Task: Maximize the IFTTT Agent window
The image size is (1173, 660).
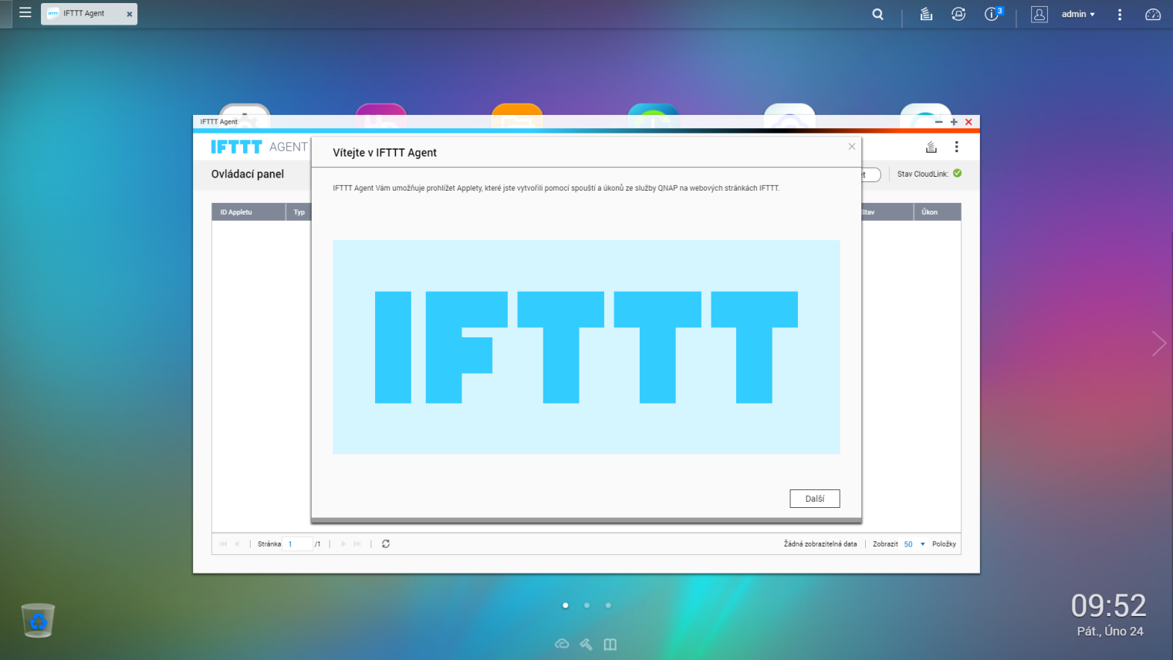Action: click(x=954, y=122)
